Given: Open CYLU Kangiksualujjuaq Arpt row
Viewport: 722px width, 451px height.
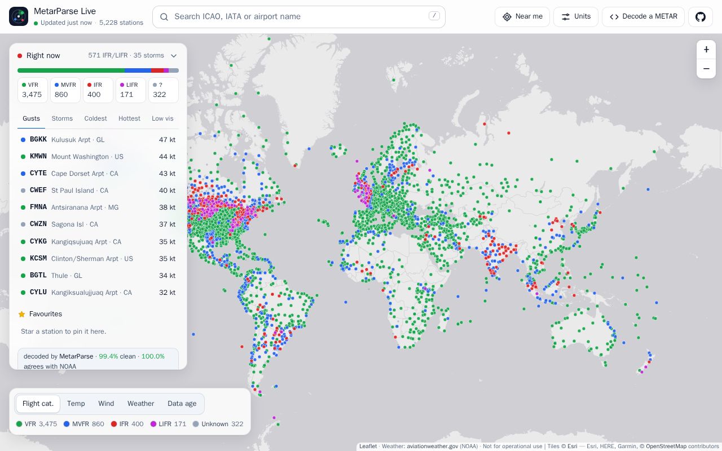Looking at the screenshot, I should pos(98,293).
